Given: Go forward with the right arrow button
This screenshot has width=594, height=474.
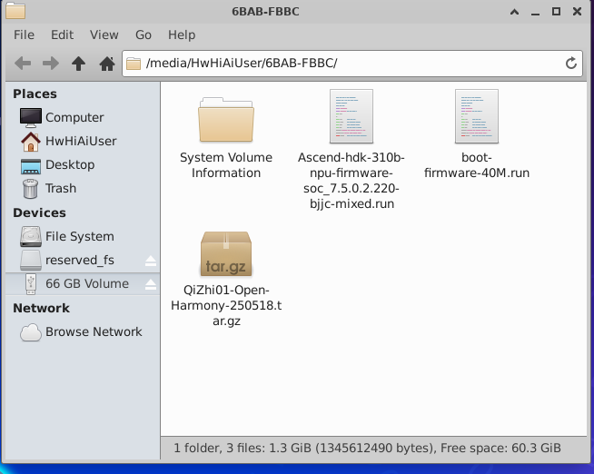Looking at the screenshot, I should (x=51, y=64).
